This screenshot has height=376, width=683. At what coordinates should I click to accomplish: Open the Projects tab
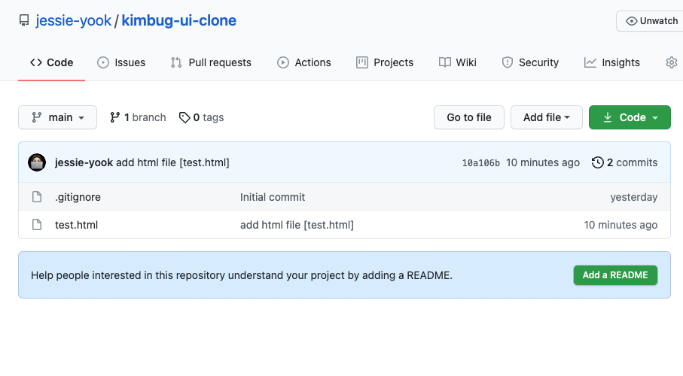[x=385, y=62]
